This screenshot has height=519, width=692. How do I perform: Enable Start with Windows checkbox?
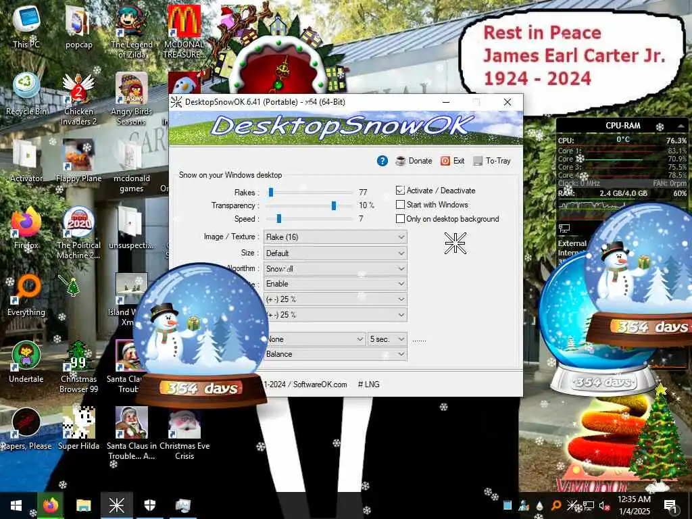coord(400,205)
